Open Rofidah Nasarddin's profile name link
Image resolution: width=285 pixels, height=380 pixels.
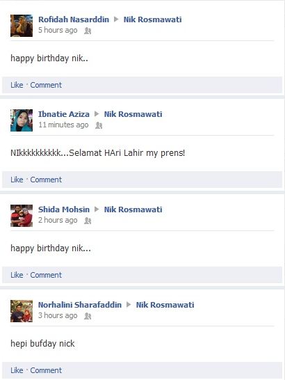(x=74, y=19)
